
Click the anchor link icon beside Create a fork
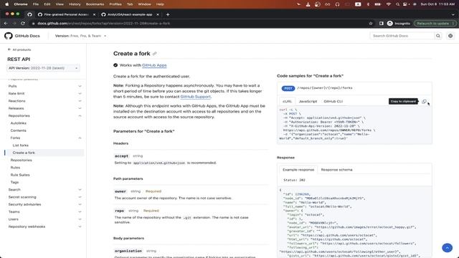[155, 54]
